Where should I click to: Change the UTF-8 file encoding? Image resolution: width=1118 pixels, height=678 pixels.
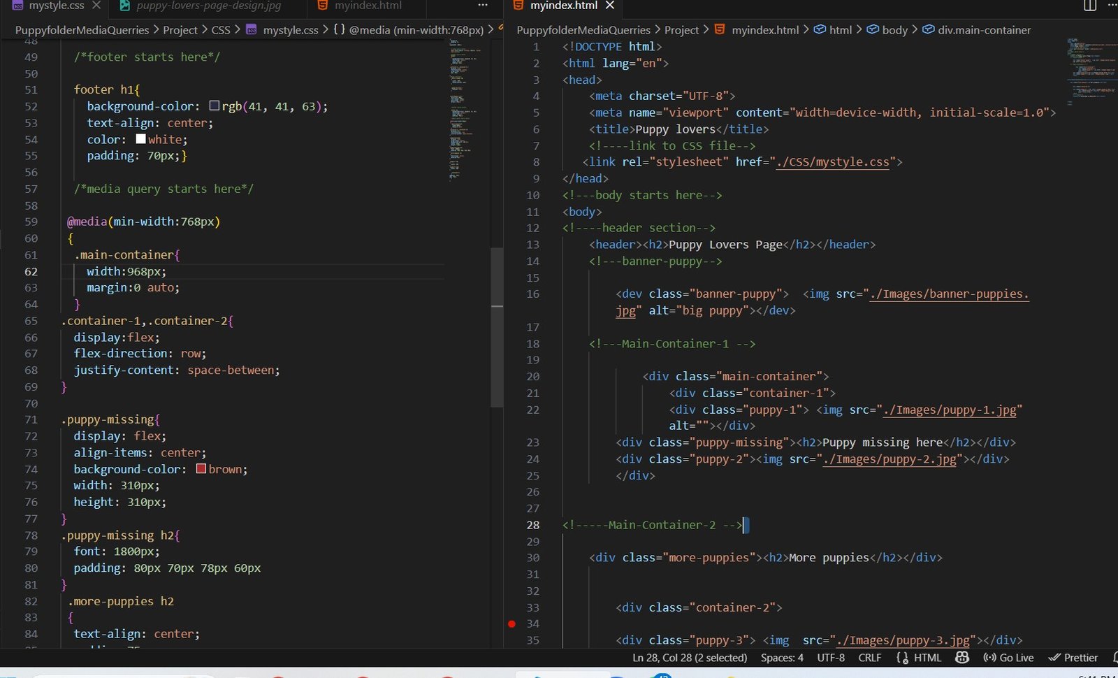pyautogui.click(x=831, y=658)
